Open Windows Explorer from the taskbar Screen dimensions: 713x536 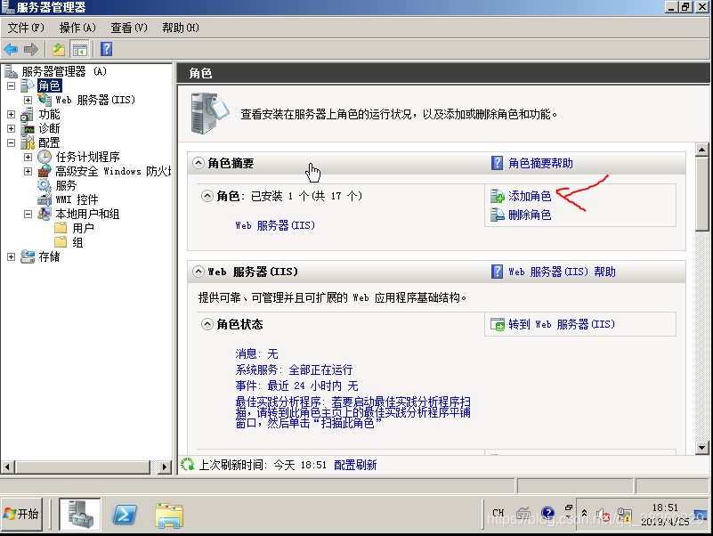pos(169,515)
